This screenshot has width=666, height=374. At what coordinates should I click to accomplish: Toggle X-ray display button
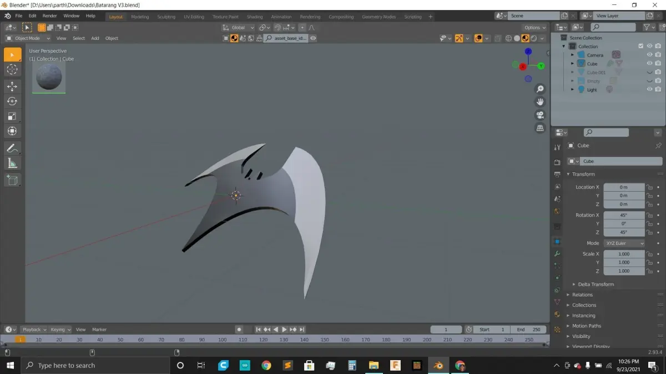click(x=498, y=38)
